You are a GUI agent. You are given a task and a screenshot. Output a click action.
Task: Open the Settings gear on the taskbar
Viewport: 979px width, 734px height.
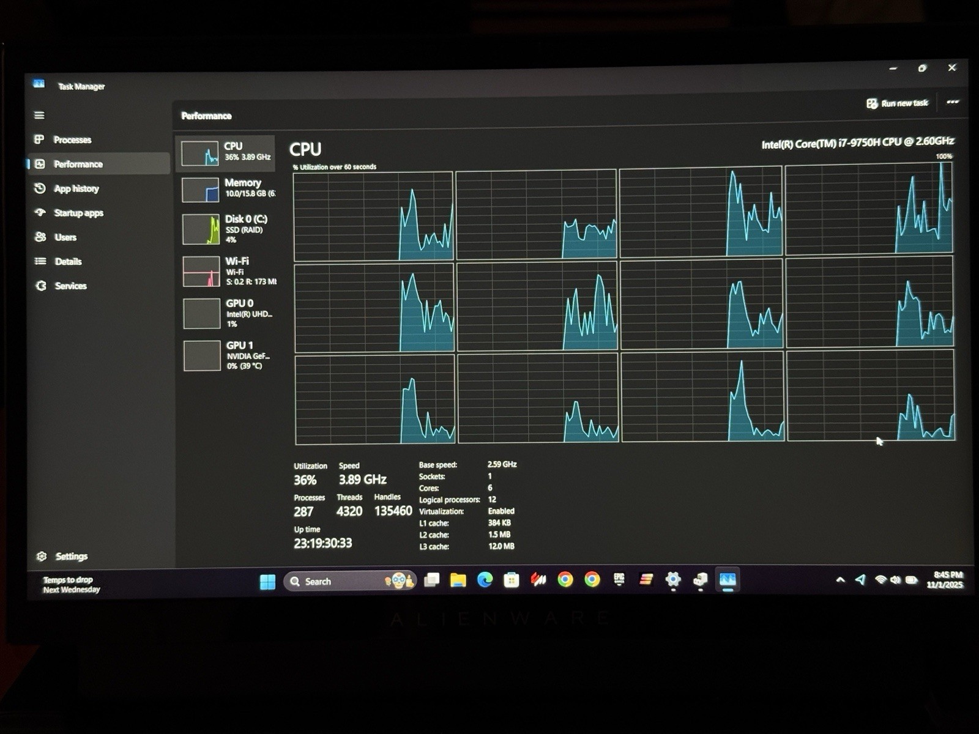pos(673,579)
